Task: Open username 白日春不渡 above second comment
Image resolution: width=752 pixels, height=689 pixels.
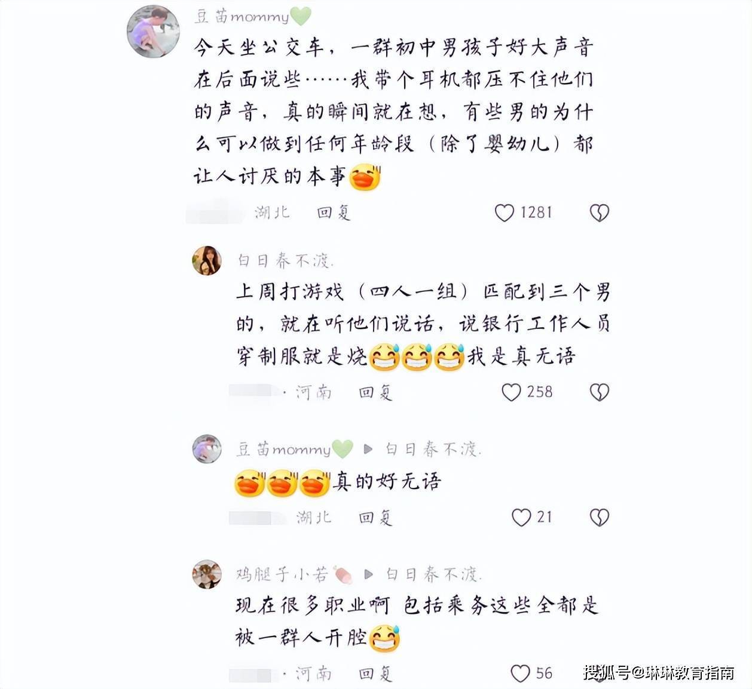Action: tap(285, 260)
